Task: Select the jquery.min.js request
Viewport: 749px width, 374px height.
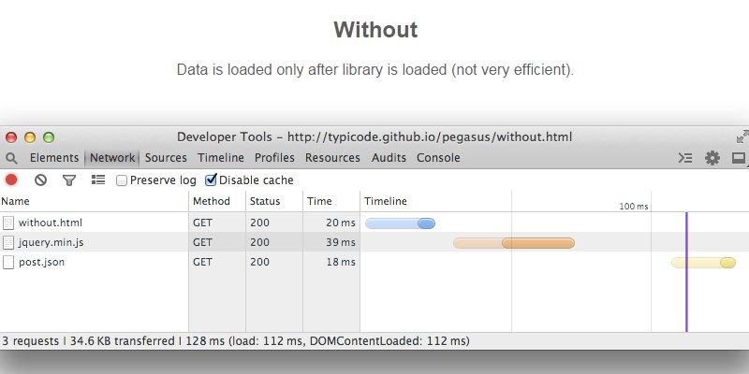Action: tap(51, 242)
